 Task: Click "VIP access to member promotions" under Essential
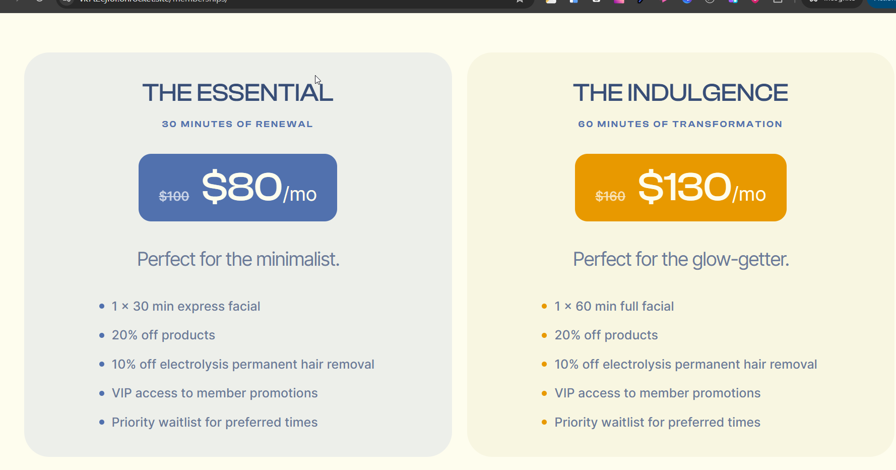pos(215,393)
